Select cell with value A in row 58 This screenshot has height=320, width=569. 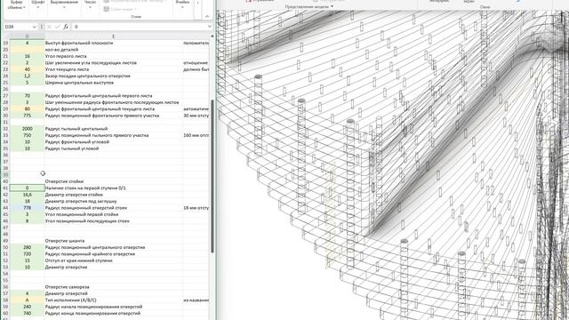(x=27, y=300)
